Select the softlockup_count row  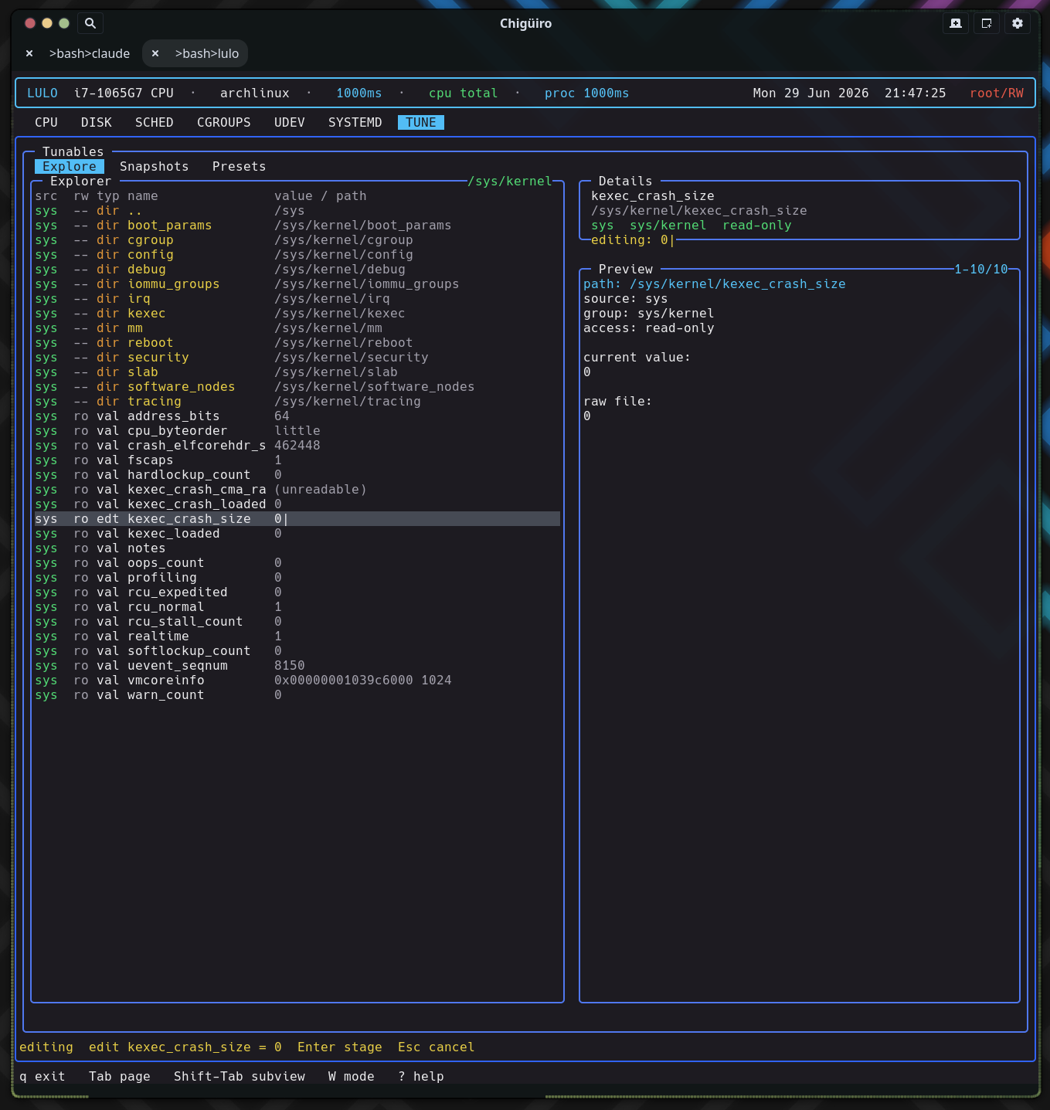coord(297,651)
